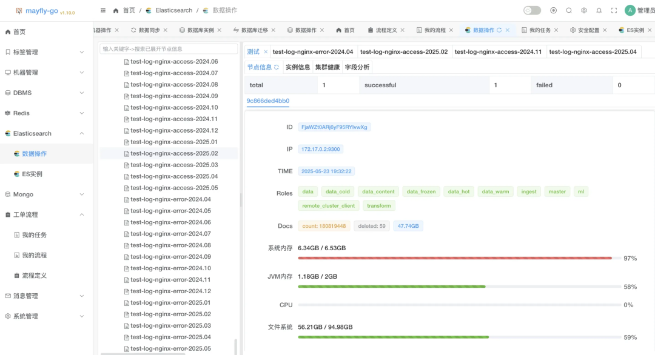This screenshot has height=355, width=655.
Task: Open the settings gear in header
Action: pyautogui.click(x=584, y=10)
